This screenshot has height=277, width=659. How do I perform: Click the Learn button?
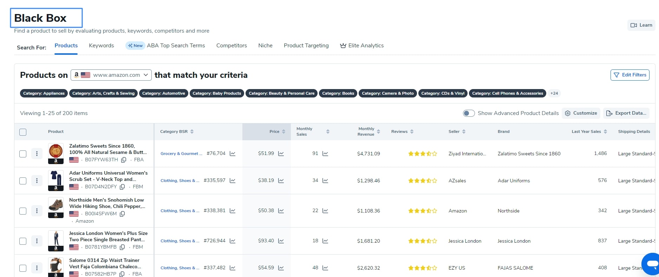click(x=641, y=25)
